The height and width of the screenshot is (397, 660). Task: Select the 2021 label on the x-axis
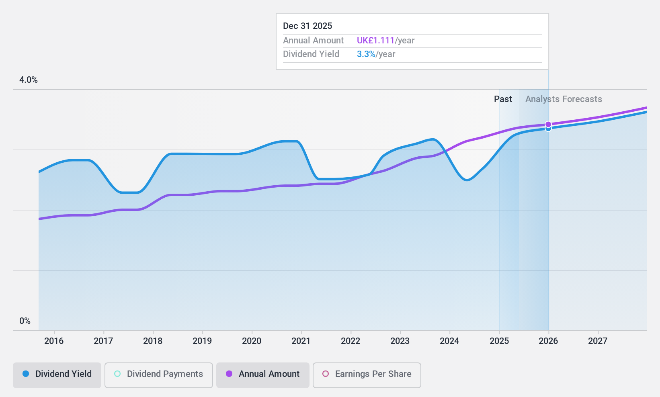pyautogui.click(x=301, y=341)
